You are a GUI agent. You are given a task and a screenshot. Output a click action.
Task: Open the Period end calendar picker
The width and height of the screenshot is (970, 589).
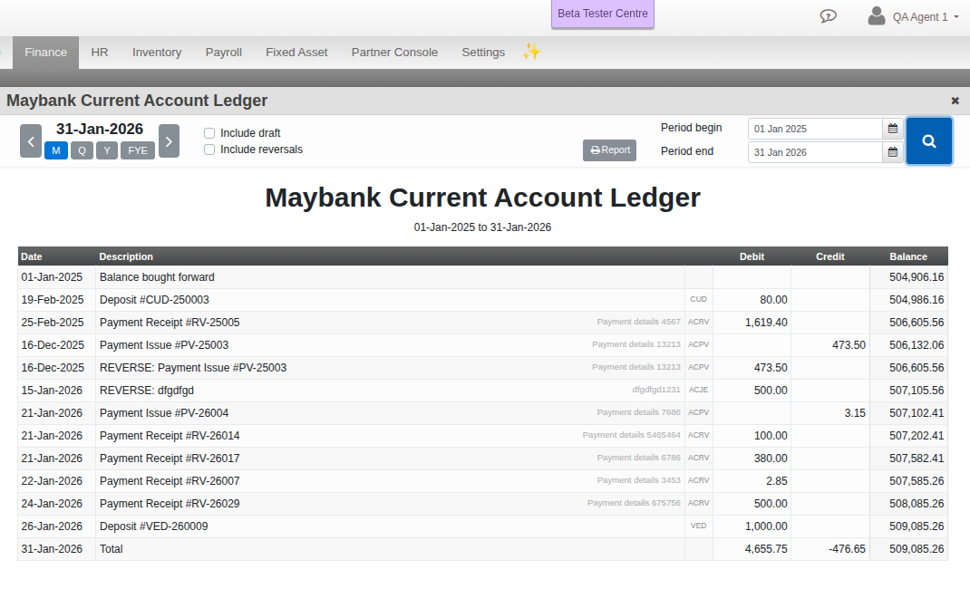click(893, 152)
